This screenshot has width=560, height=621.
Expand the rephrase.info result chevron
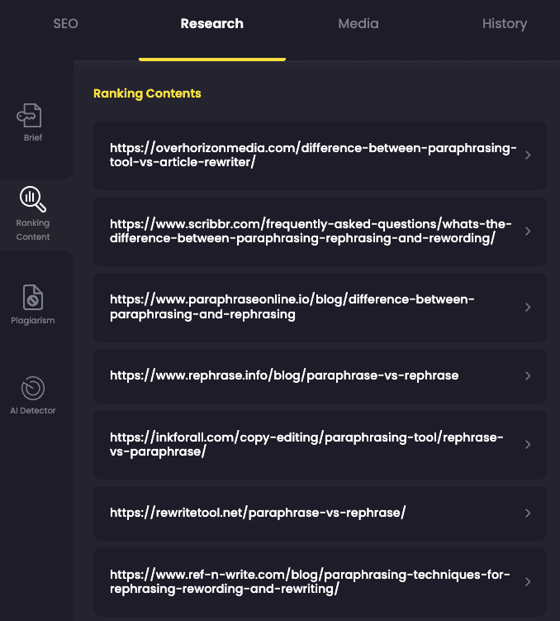click(x=528, y=376)
